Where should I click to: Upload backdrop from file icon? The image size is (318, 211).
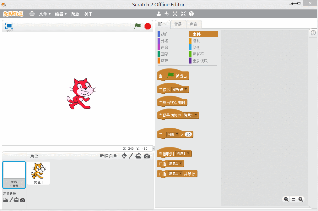16,200
